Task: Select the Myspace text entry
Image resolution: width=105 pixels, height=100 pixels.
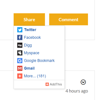Action: 31,53
